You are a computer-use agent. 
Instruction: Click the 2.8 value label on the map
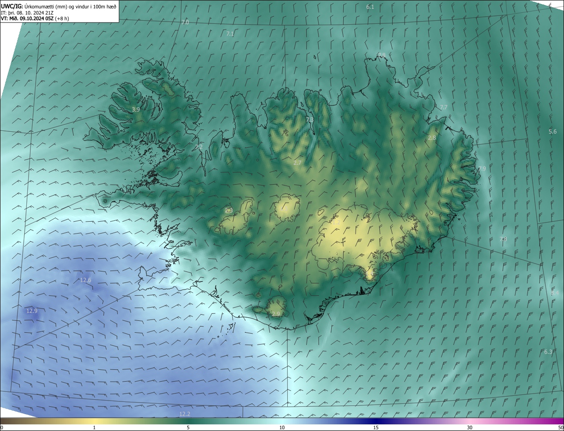tap(432, 137)
